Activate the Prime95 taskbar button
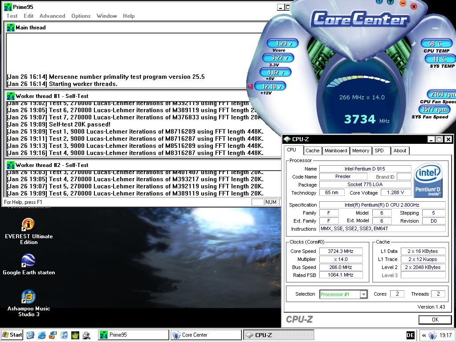The width and height of the screenshot is (456, 342). 133,335
